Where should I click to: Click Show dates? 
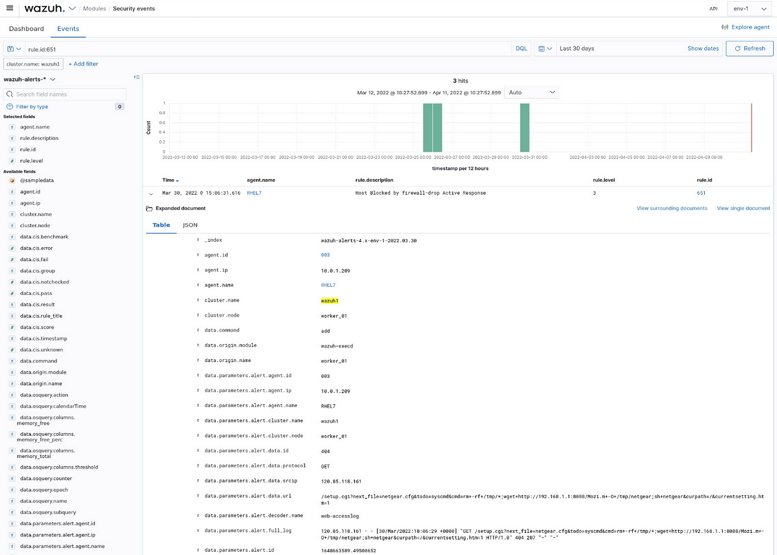[703, 49]
